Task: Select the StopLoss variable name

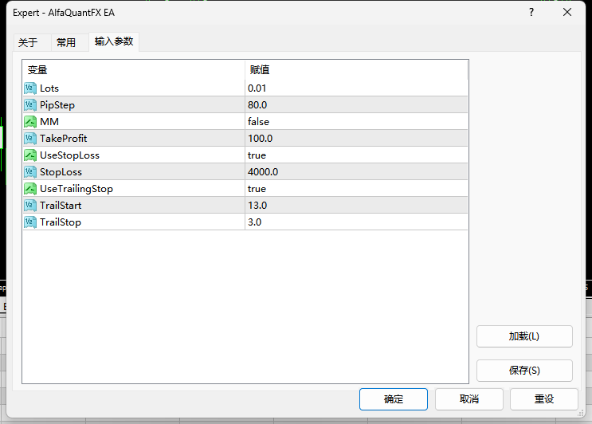Action: (x=61, y=172)
